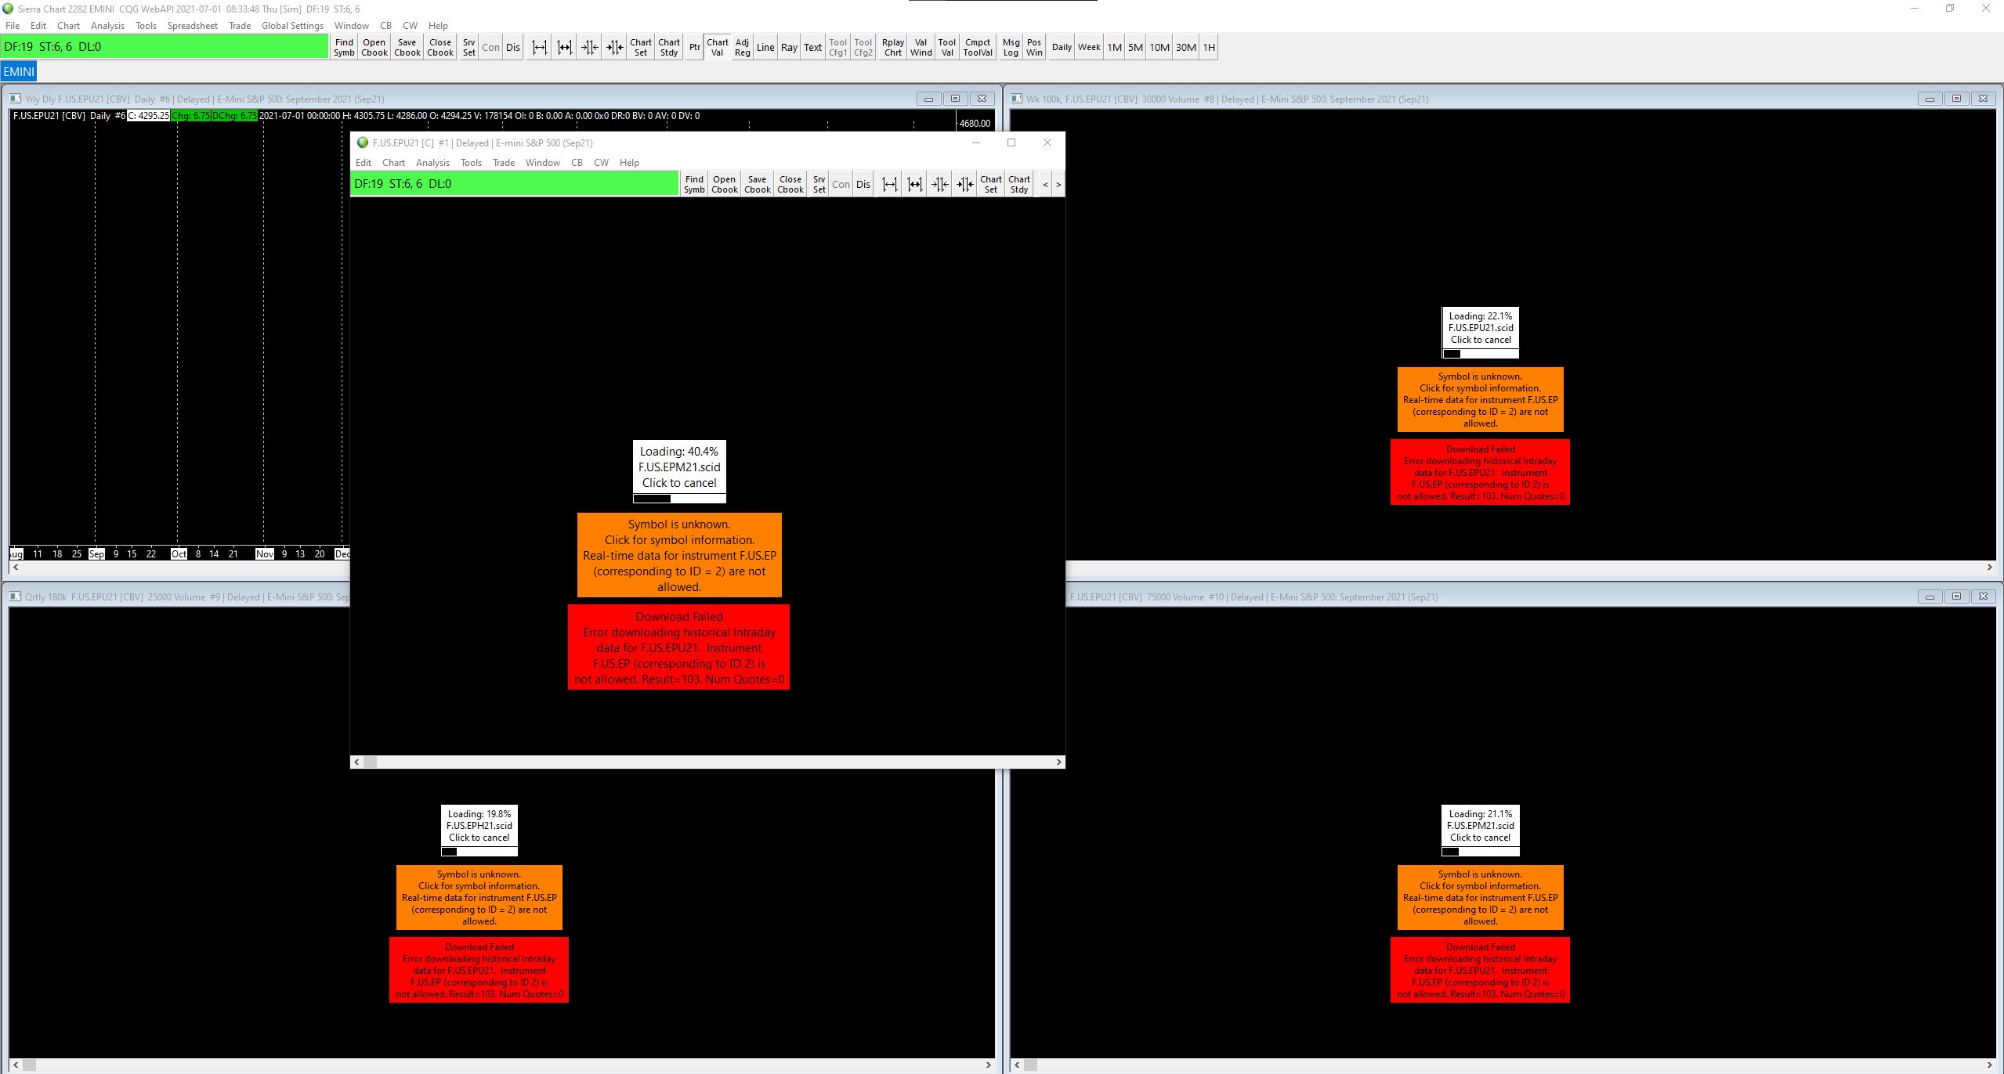Open Analysis menu in floating chart window
Image resolution: width=2004 pixels, height=1074 pixels.
[432, 163]
